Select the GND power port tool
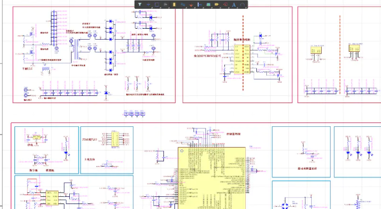Image resolution: width=381 pixels, height=209 pixels. (x=191, y=4)
